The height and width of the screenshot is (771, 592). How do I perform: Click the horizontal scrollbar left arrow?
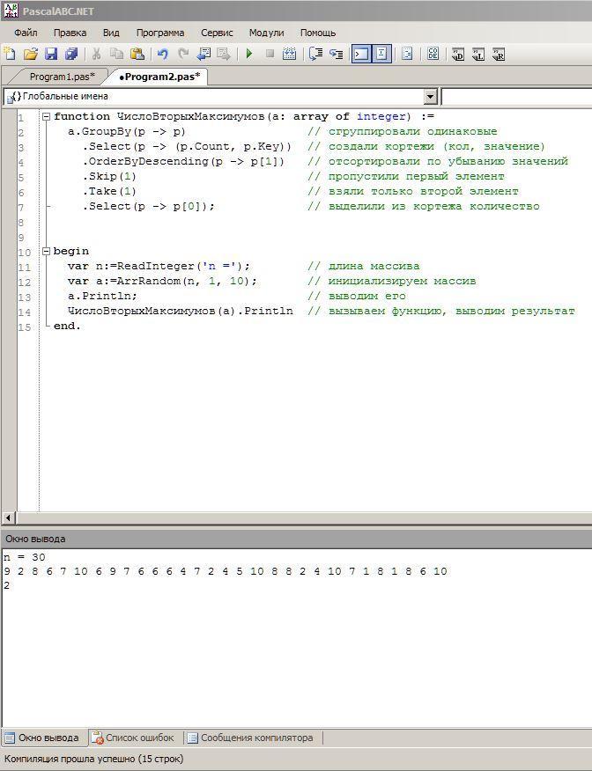[x=8, y=518]
